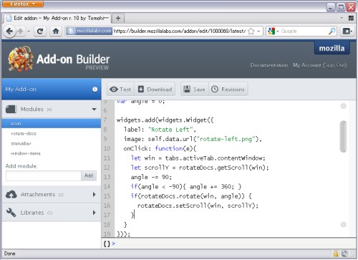This screenshot has height=260, width=358.
Task: Click the Modules section icon
Action: [x=11, y=109]
